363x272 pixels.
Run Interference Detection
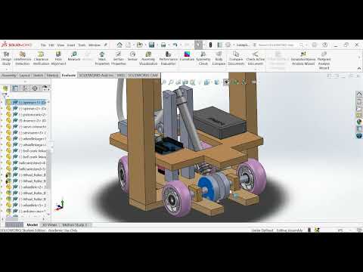click(23, 58)
